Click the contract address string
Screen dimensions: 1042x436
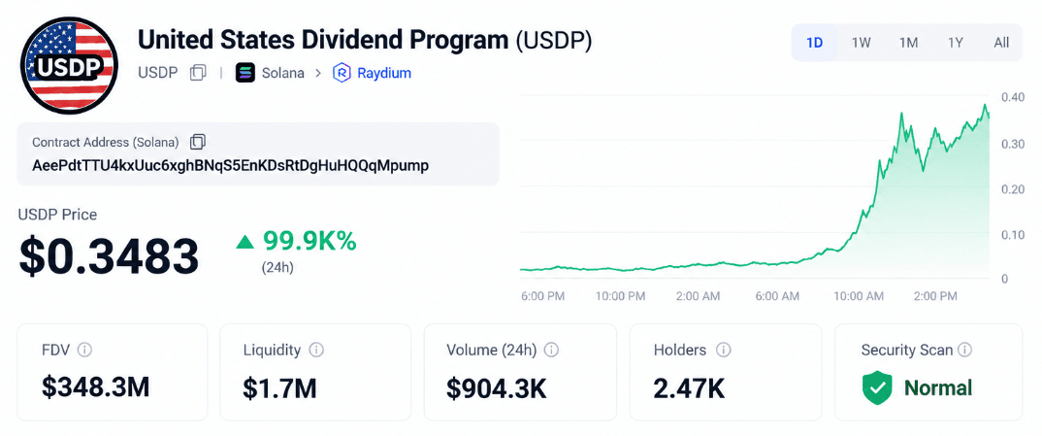tap(231, 165)
